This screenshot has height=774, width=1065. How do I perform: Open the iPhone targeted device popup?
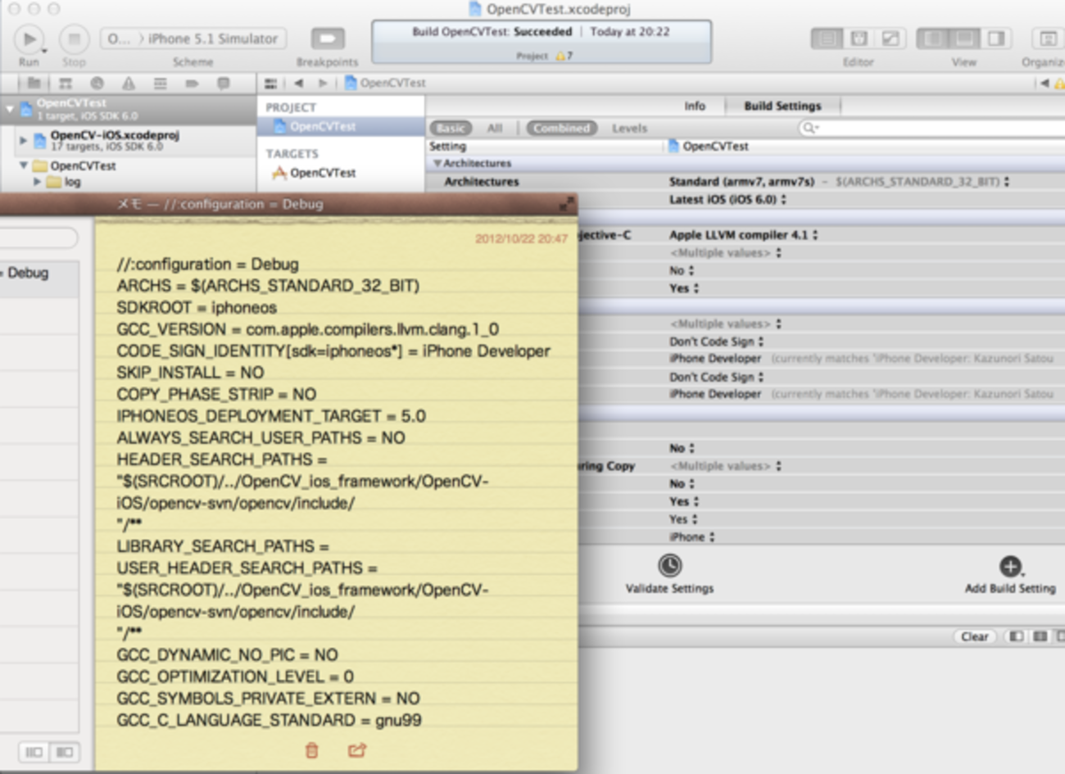click(692, 537)
